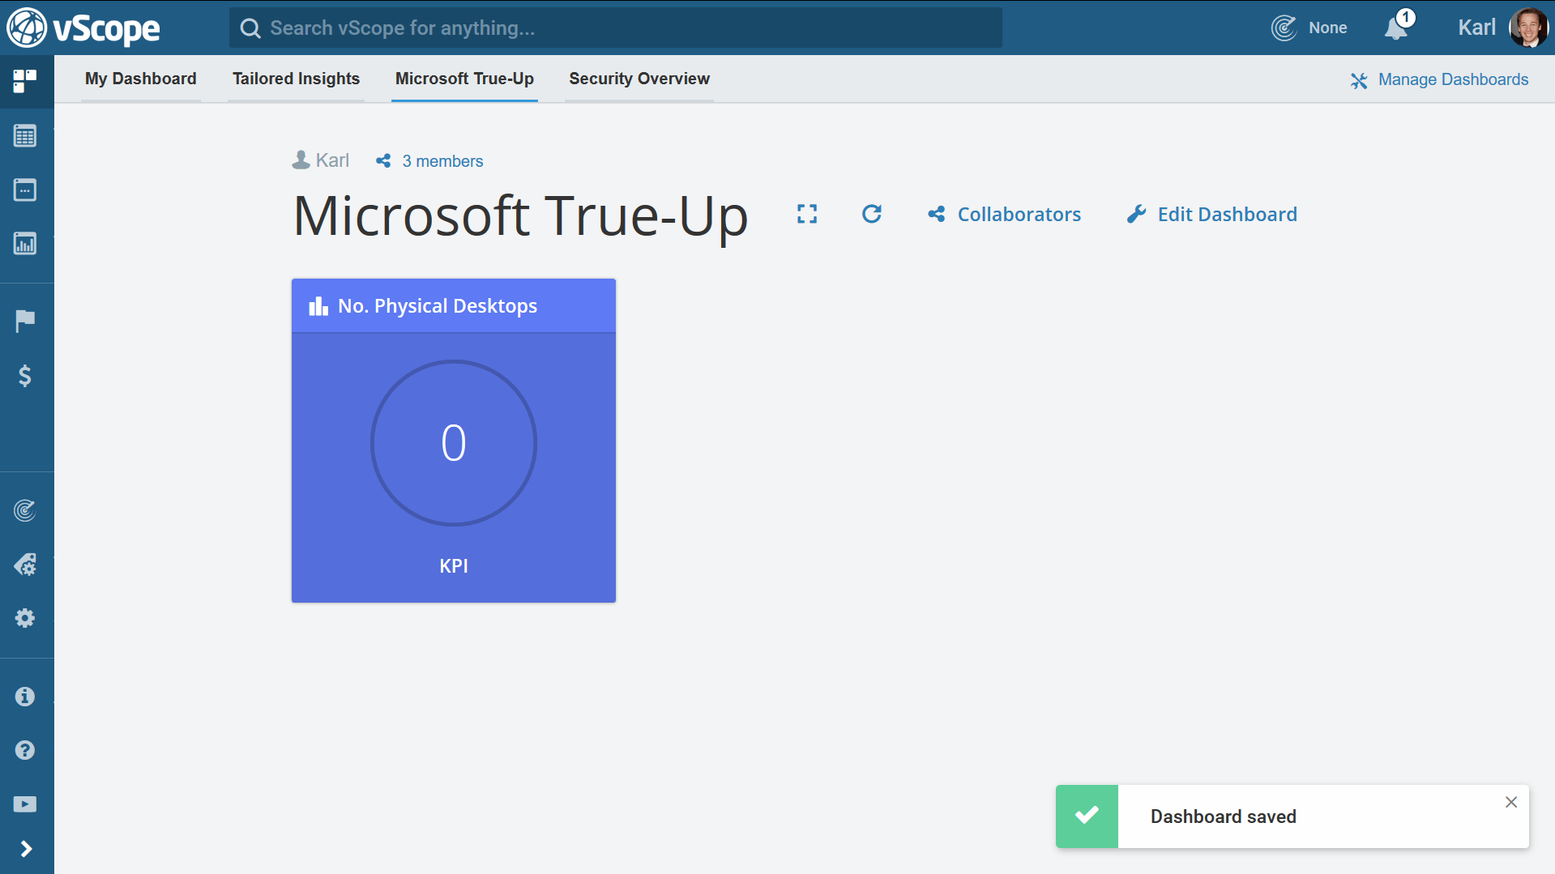
Task: Open the radar discovery sidebar icon
Action: [x=25, y=510]
